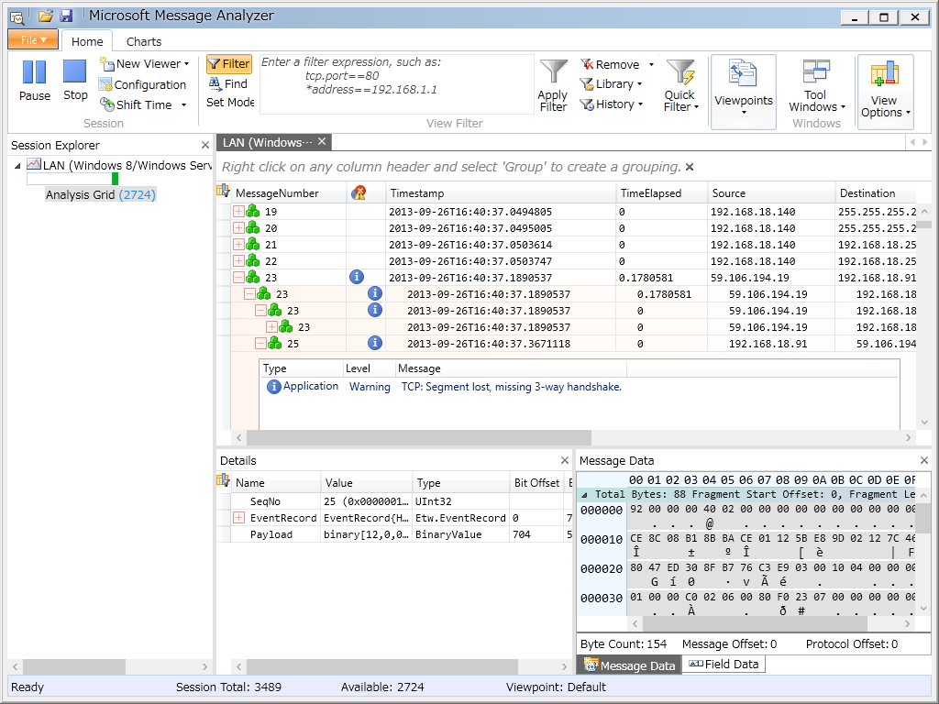
Task: Switch to Message Data tab
Action: click(629, 665)
